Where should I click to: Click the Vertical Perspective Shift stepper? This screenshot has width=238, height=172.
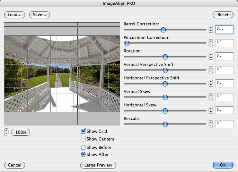[211, 70]
